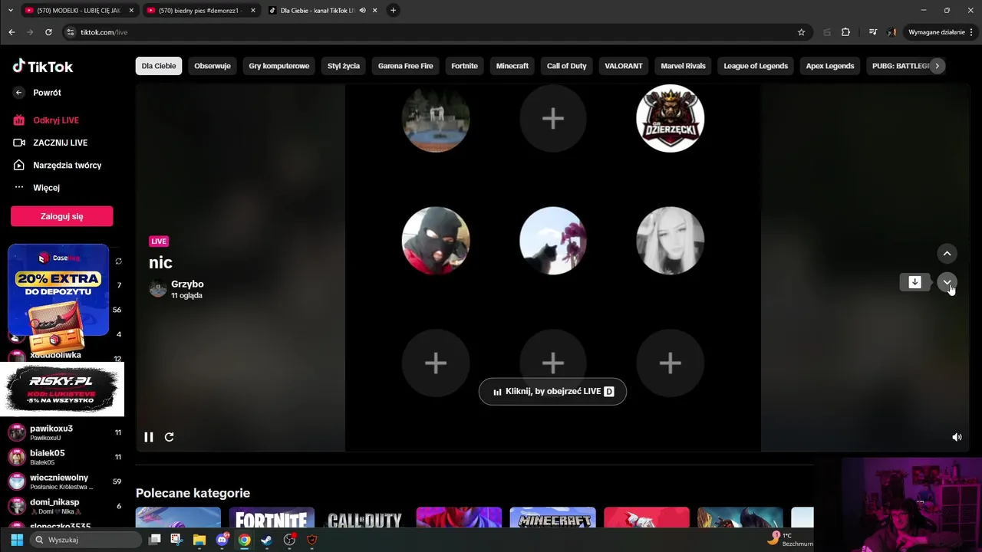The width and height of the screenshot is (982, 552).
Task: Open the MINECRAFT category thumbnail
Action: coord(552,517)
